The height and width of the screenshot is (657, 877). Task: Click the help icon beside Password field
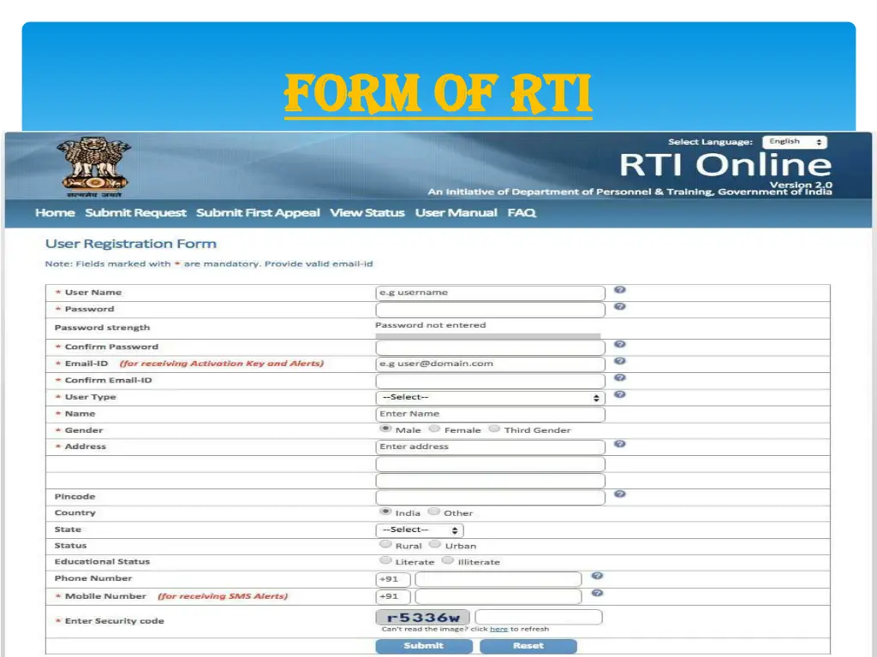(x=619, y=306)
